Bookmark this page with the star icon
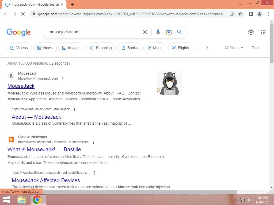 tap(240, 14)
